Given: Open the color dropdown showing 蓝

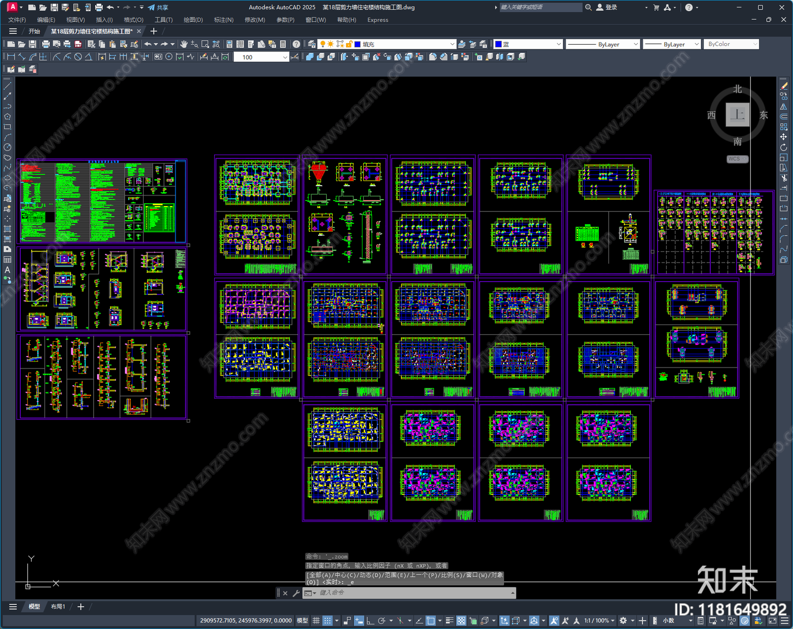Looking at the screenshot, I should [528, 44].
